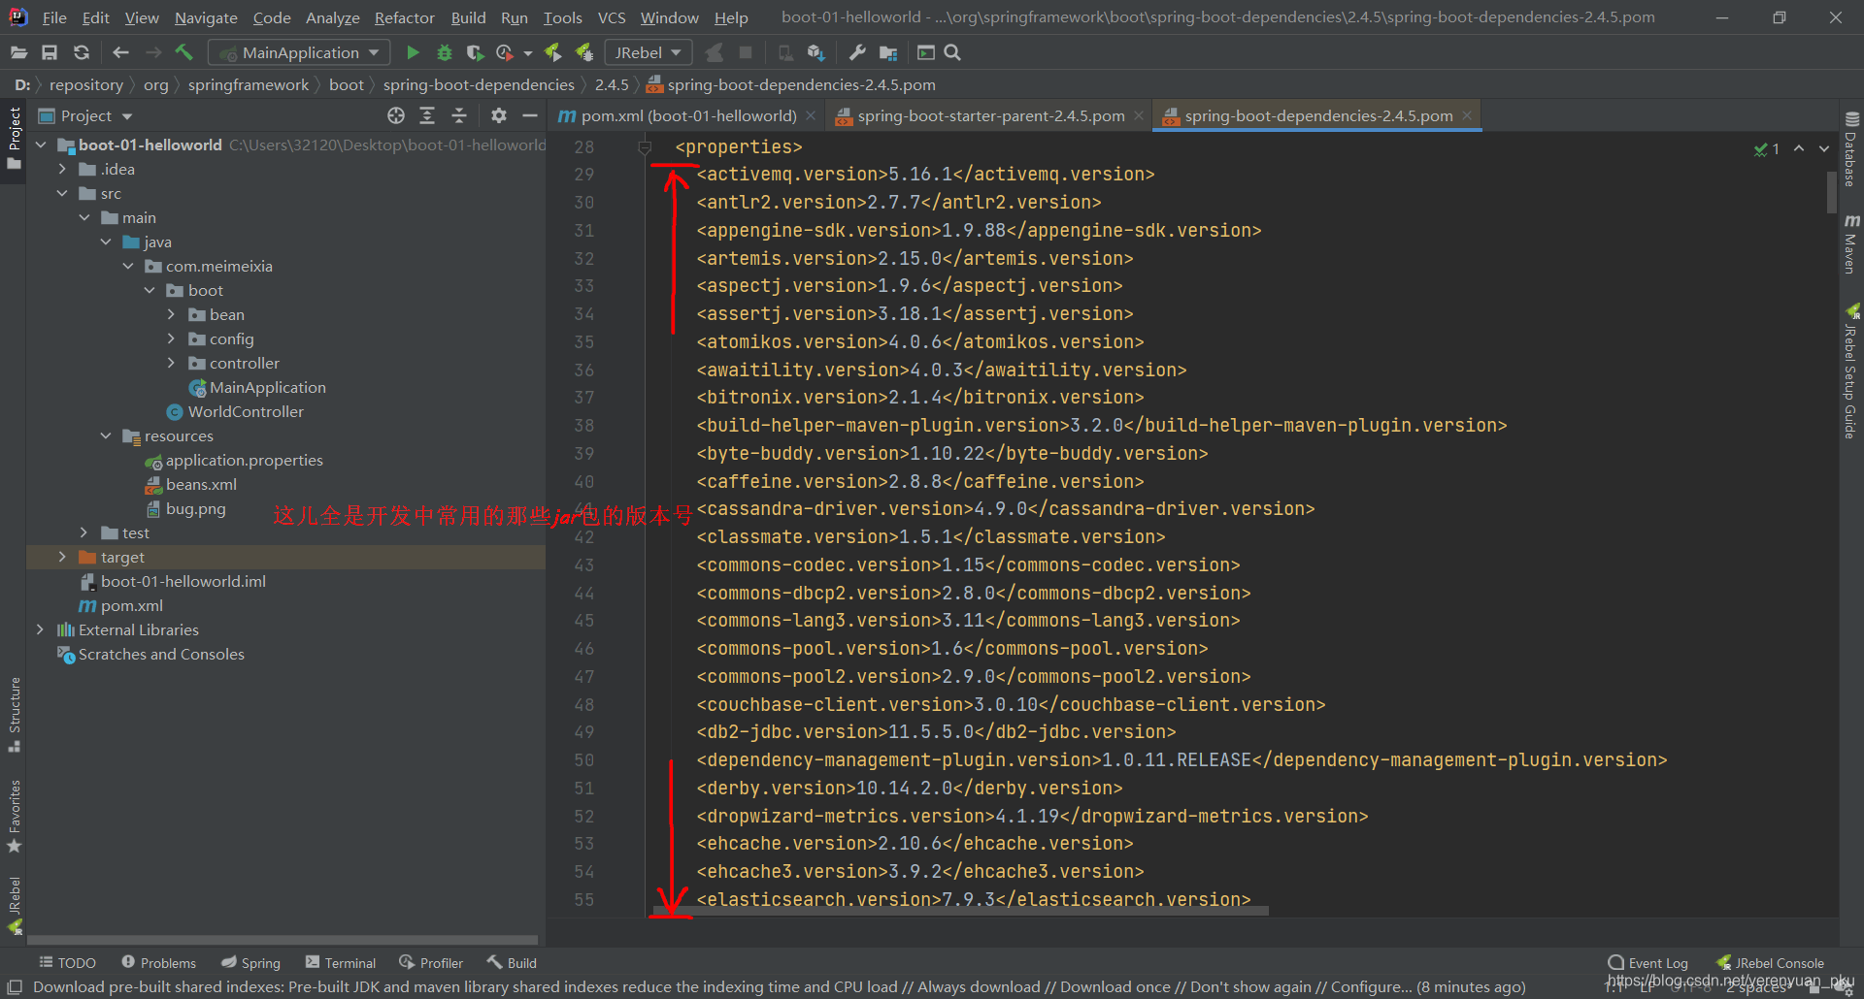The width and height of the screenshot is (1864, 999).
Task: Click the Run with JRebel rocket icon
Action: (553, 52)
